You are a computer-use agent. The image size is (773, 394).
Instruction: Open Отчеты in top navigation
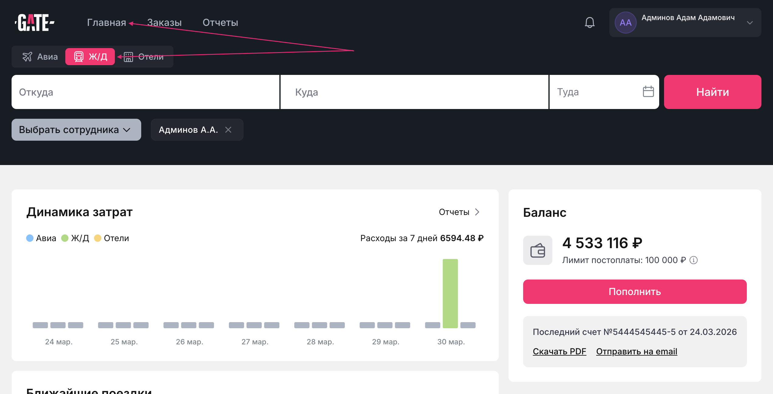pyautogui.click(x=220, y=23)
